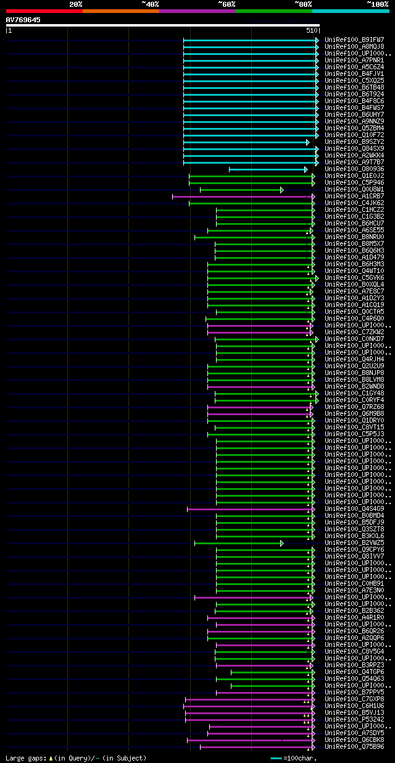Screen dimensions: 395x763
Task: Click the orange ~40% legend color bar
Action: pos(120,11)
